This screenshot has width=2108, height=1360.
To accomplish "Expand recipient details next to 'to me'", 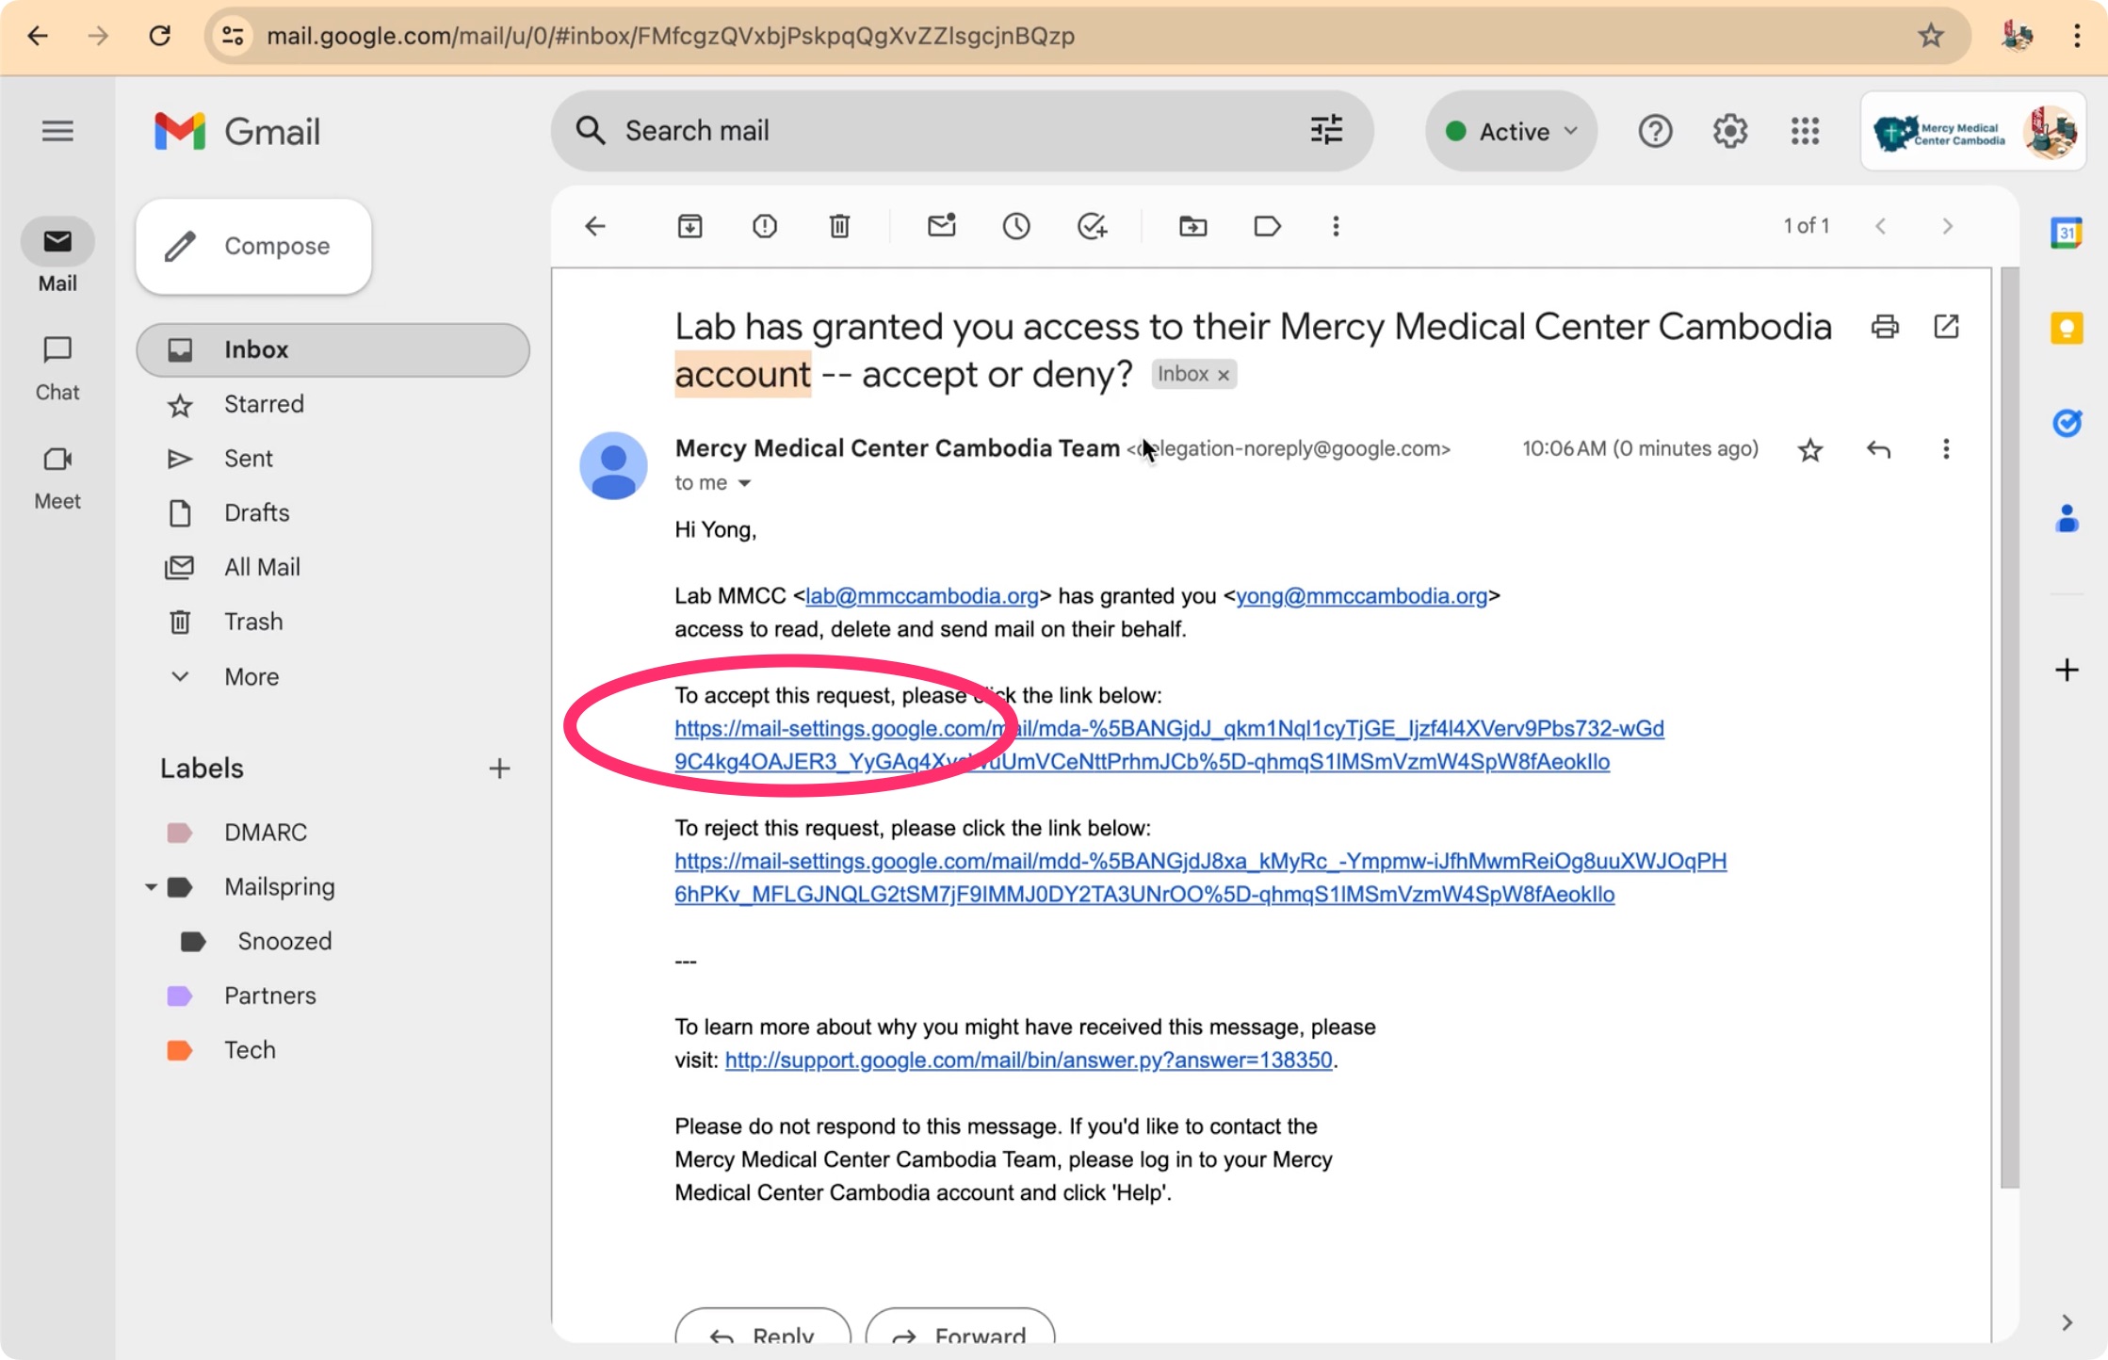I will (x=744, y=483).
